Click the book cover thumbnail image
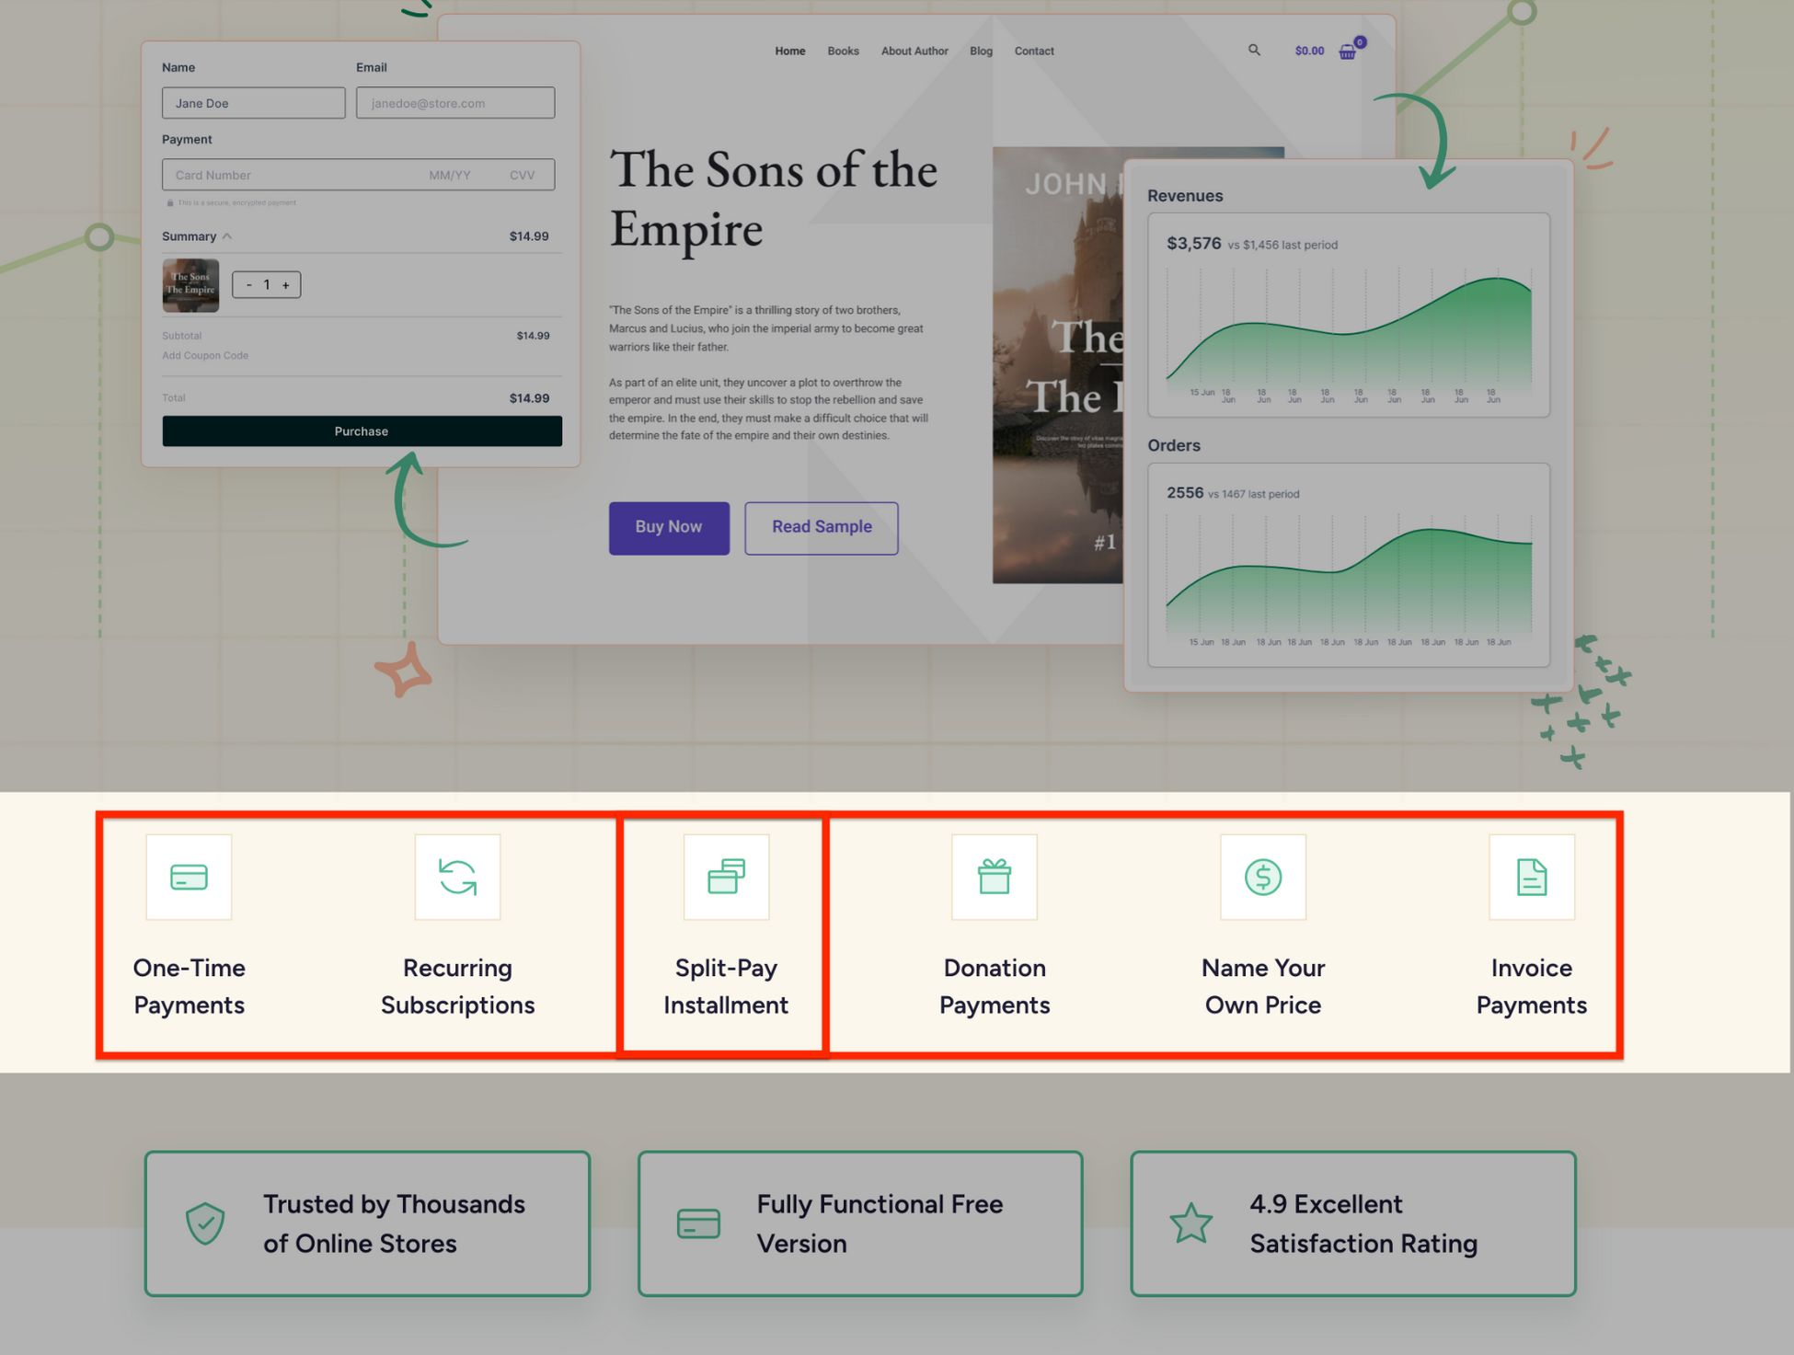The height and width of the screenshot is (1355, 1794). 192,284
